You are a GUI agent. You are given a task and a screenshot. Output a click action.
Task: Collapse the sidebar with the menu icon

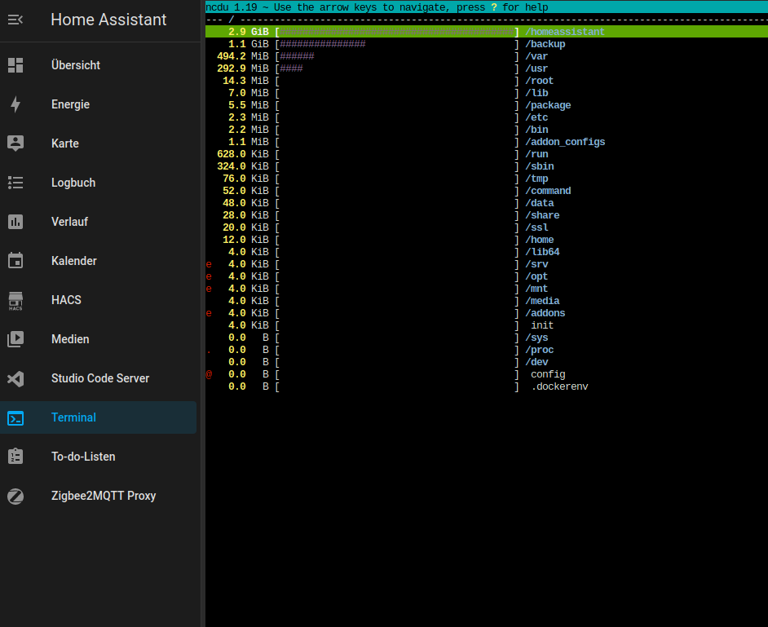(15, 20)
